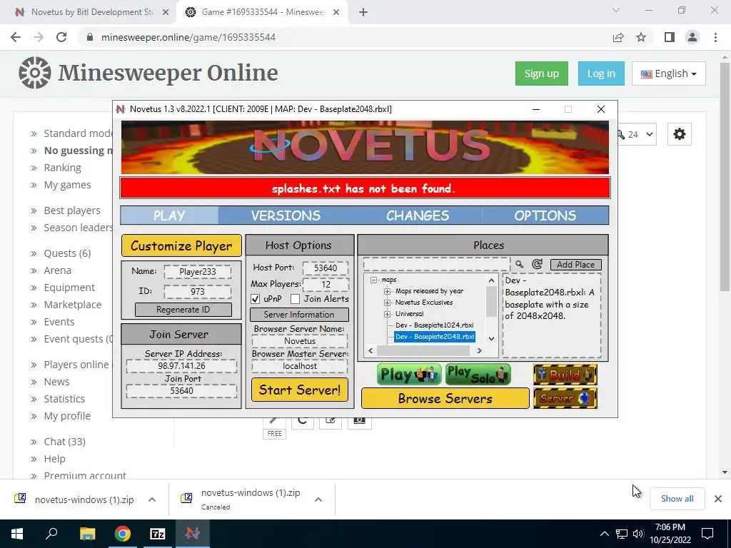Screen dimensions: 731x548
Task: Expand Novetus Exclusives folder
Action: coord(387,303)
